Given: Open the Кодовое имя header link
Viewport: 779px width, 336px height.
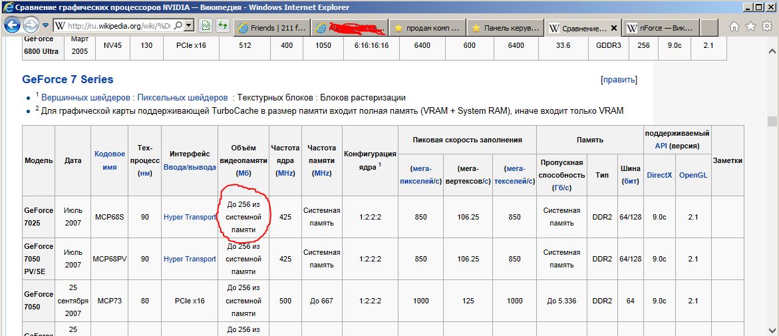Looking at the screenshot, I should tap(110, 160).
